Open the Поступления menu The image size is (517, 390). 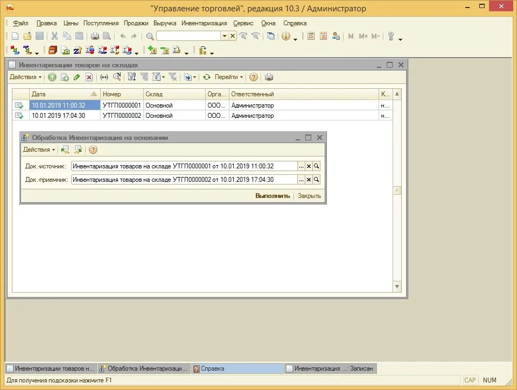click(x=101, y=23)
